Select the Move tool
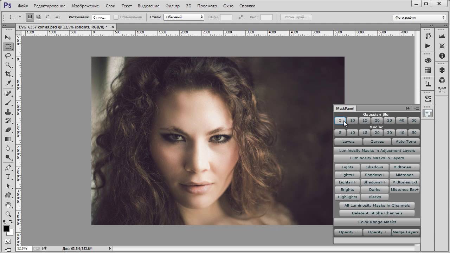The width and height of the screenshot is (450, 253). [8, 38]
